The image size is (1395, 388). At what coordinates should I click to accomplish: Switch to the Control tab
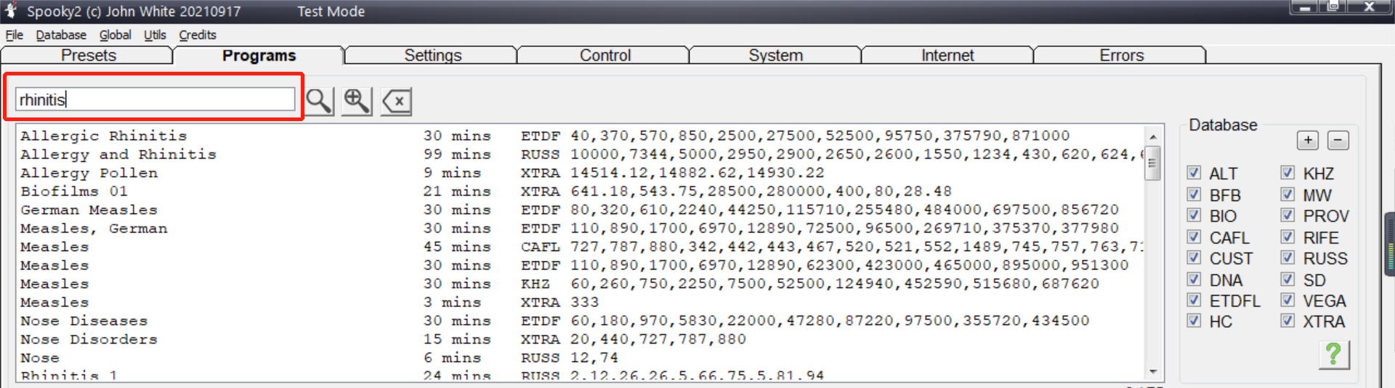604,56
